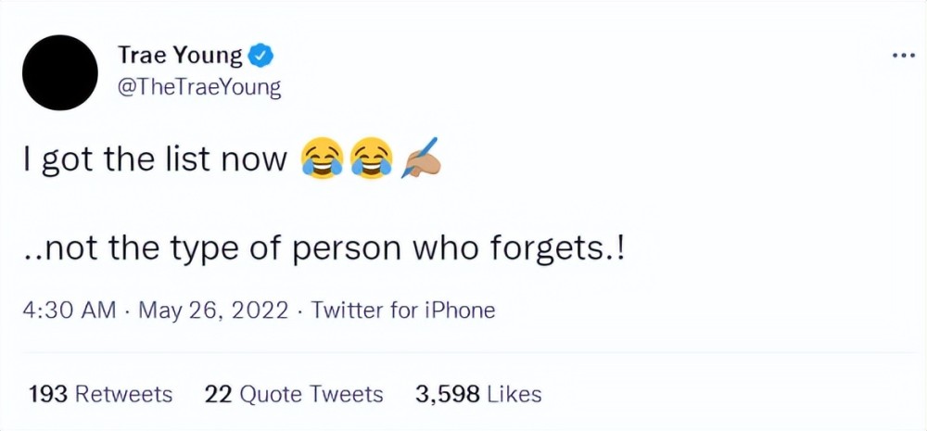Click the second laughing-crying emoji
The width and height of the screenshot is (927, 431).
tap(372, 158)
